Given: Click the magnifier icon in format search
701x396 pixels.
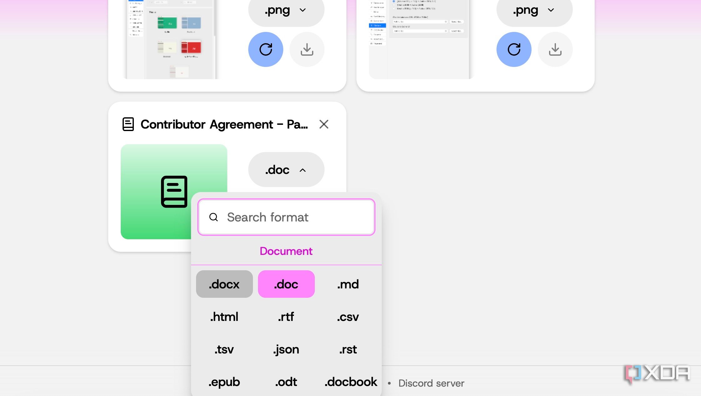Looking at the screenshot, I should point(214,217).
